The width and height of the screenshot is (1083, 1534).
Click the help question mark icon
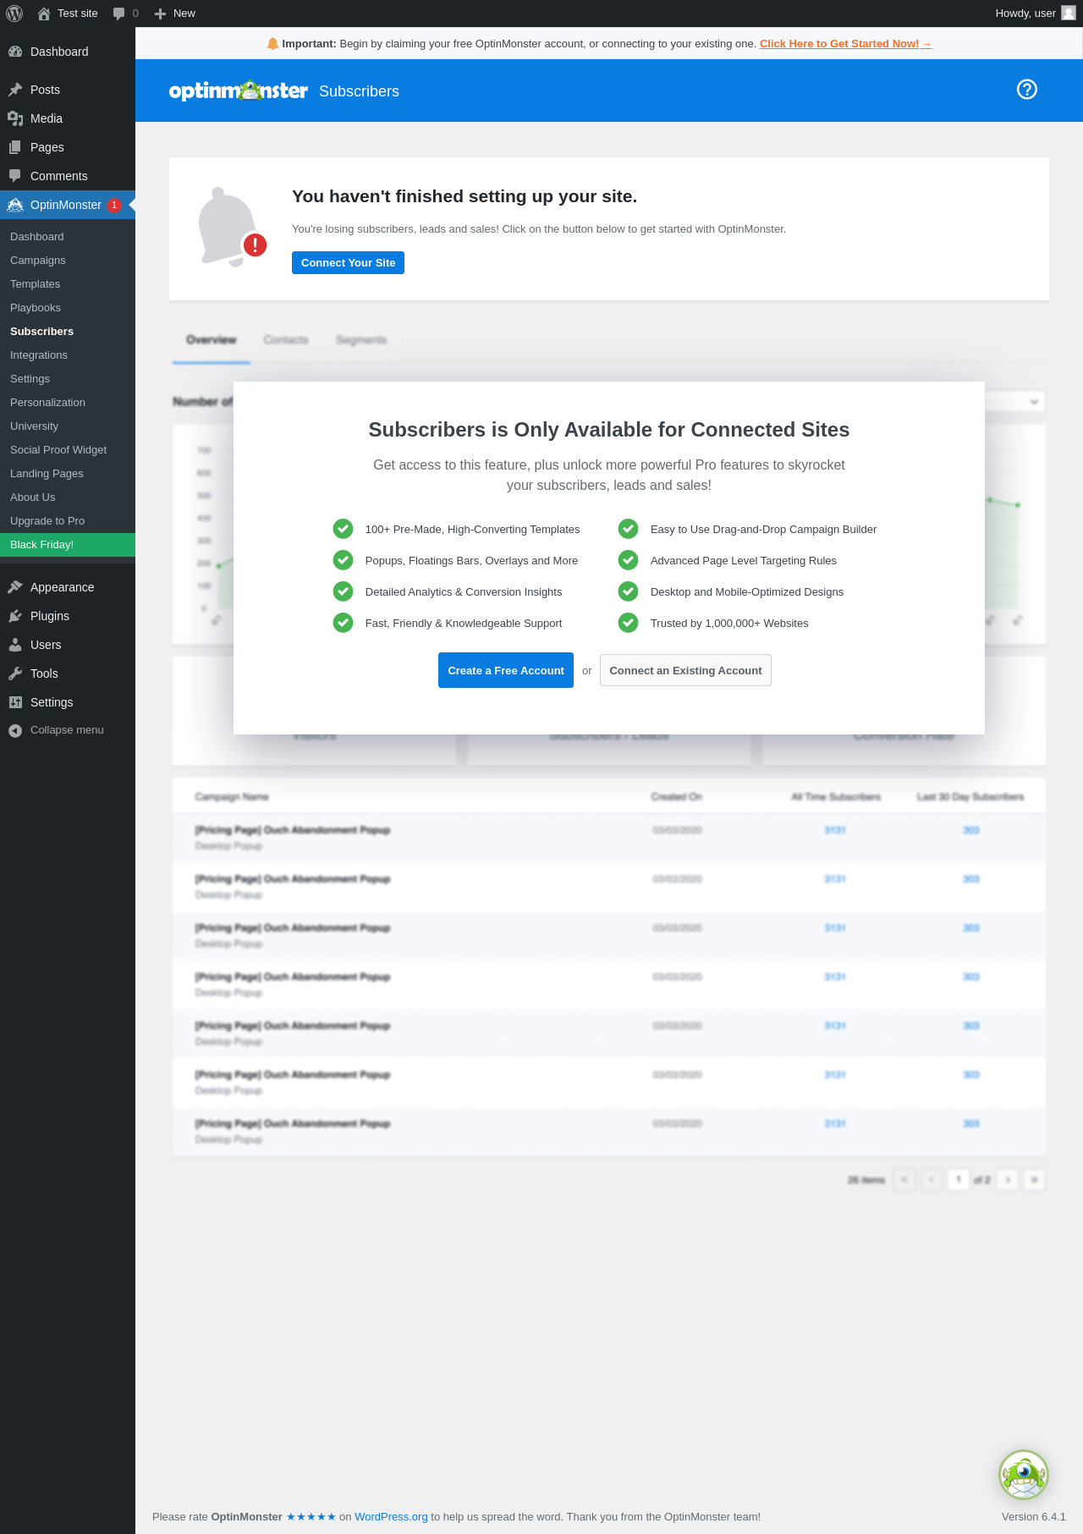pyautogui.click(x=1027, y=90)
